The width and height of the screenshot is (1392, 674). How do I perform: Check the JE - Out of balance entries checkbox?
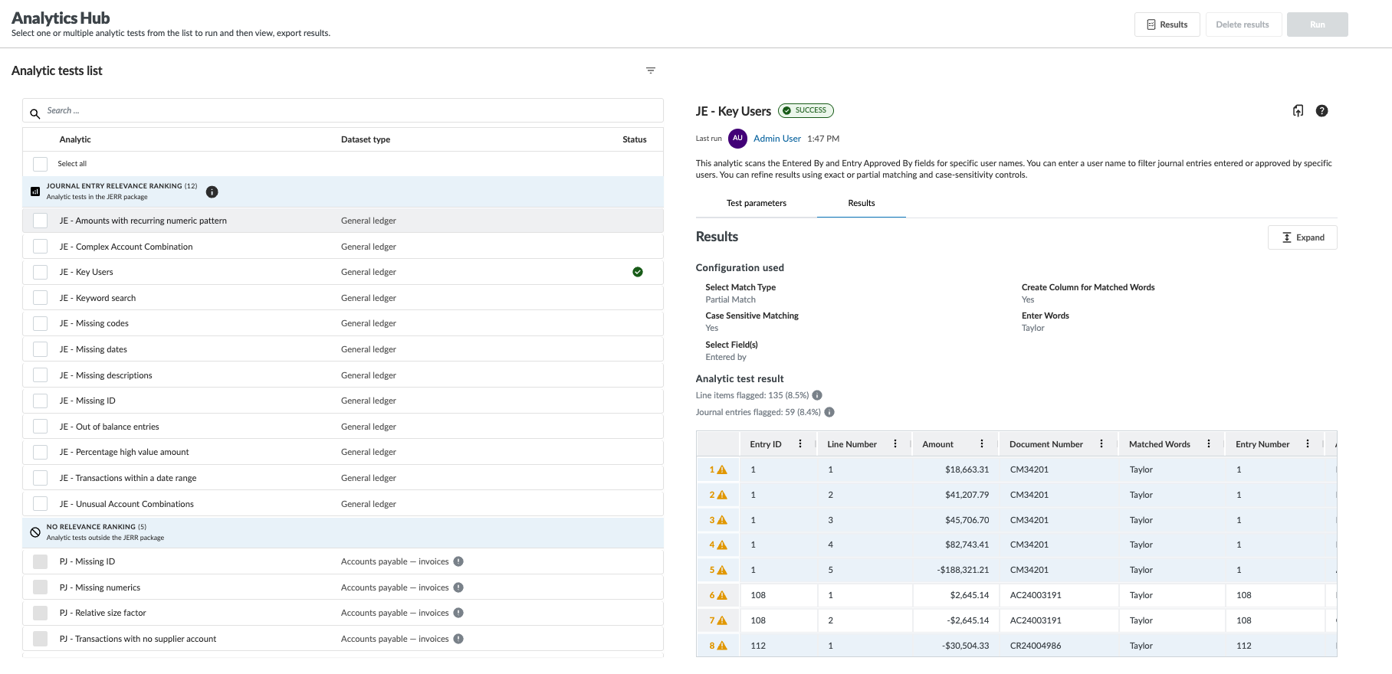41,427
